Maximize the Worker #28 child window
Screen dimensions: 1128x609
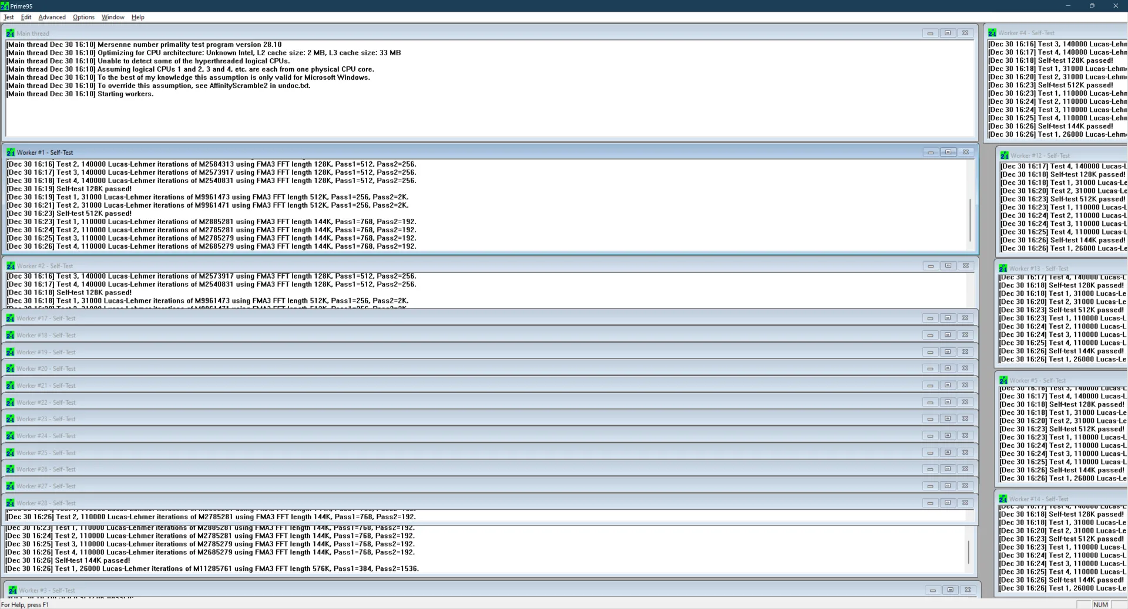tap(948, 503)
